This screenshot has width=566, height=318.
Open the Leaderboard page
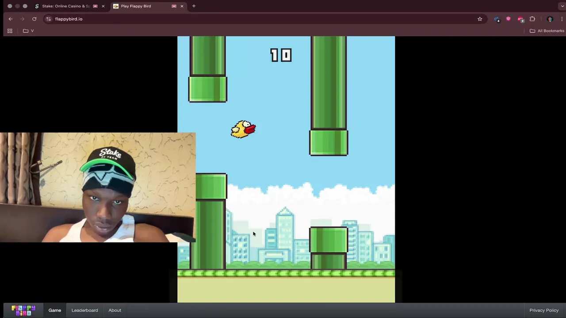point(85,310)
